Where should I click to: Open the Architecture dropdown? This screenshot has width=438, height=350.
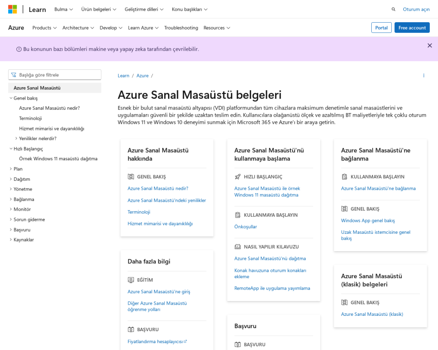(x=78, y=28)
